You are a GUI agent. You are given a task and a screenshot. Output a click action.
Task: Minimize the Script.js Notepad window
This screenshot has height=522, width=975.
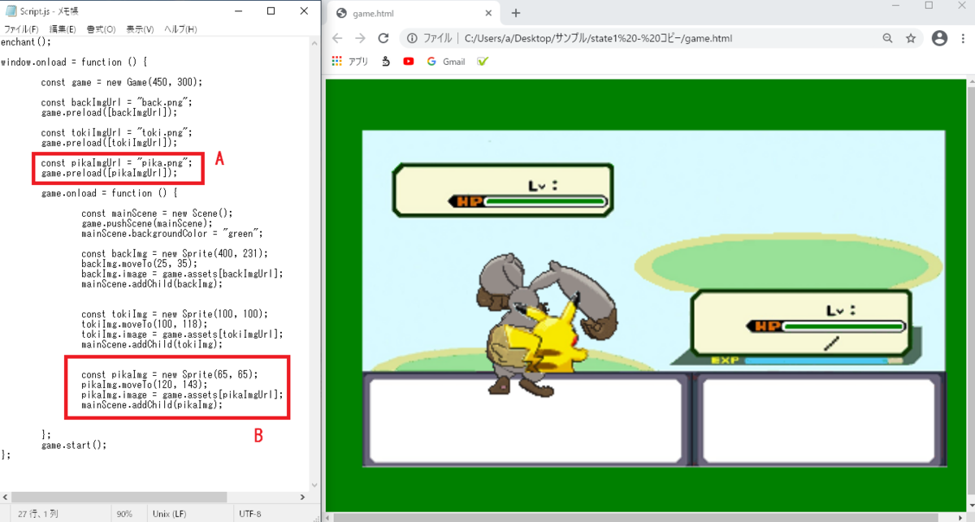click(x=237, y=11)
